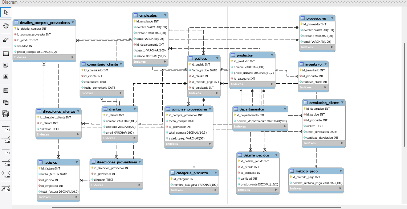Click the metodo_pago table icon

(292, 171)
